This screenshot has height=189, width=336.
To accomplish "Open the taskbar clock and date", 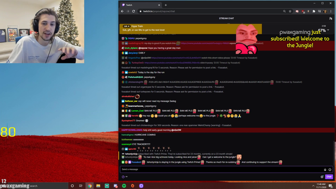I will pyautogui.click(x=321, y=186).
